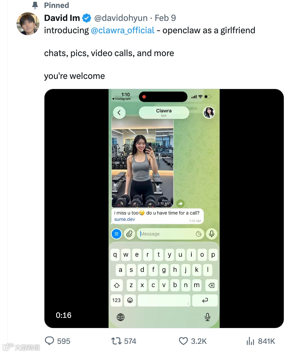Open David Im's profile picture

click(28, 24)
